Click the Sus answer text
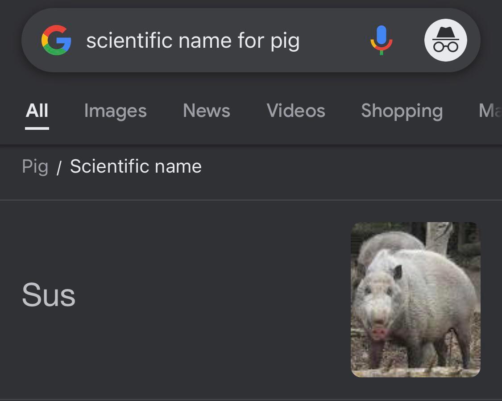The image size is (502, 401). click(49, 295)
